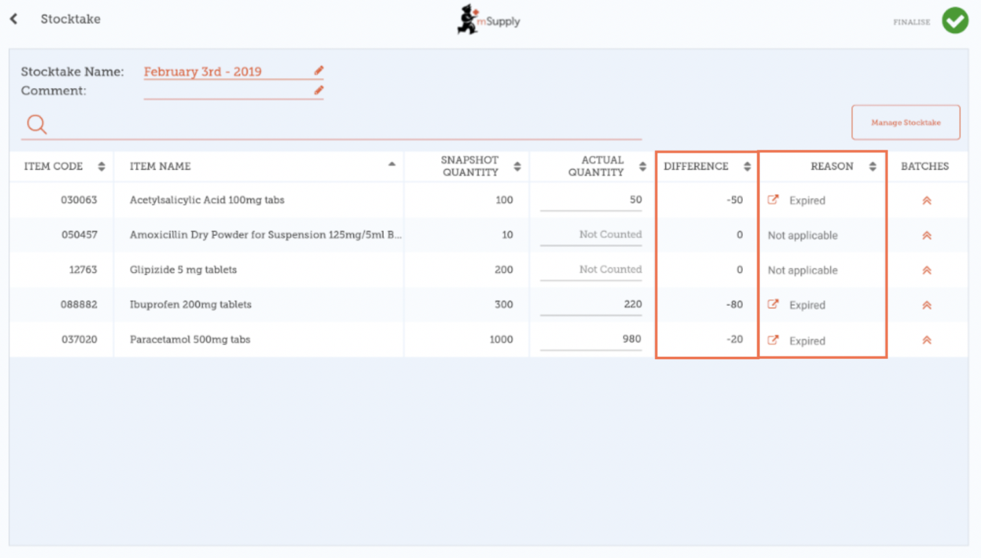Open reason editor for Acetylsalicylic Acid row
The image size is (981, 558).
773,200
